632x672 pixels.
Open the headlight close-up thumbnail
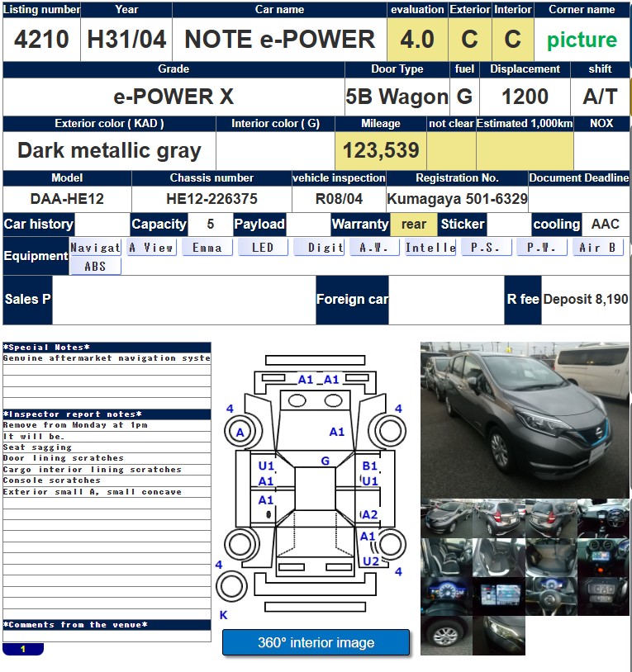click(x=499, y=636)
